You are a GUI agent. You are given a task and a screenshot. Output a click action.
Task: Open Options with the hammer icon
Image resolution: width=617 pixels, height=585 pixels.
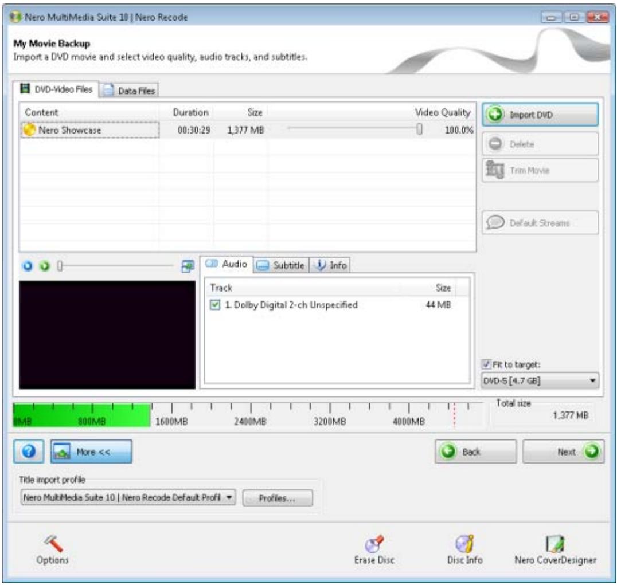pos(52,549)
